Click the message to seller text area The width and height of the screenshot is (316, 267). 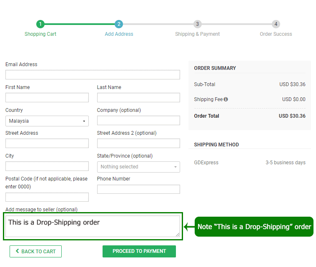pos(93,227)
